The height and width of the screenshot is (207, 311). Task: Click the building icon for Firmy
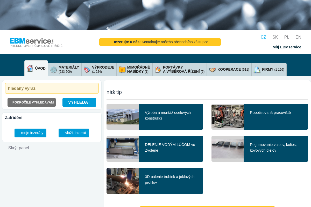tap(257, 70)
